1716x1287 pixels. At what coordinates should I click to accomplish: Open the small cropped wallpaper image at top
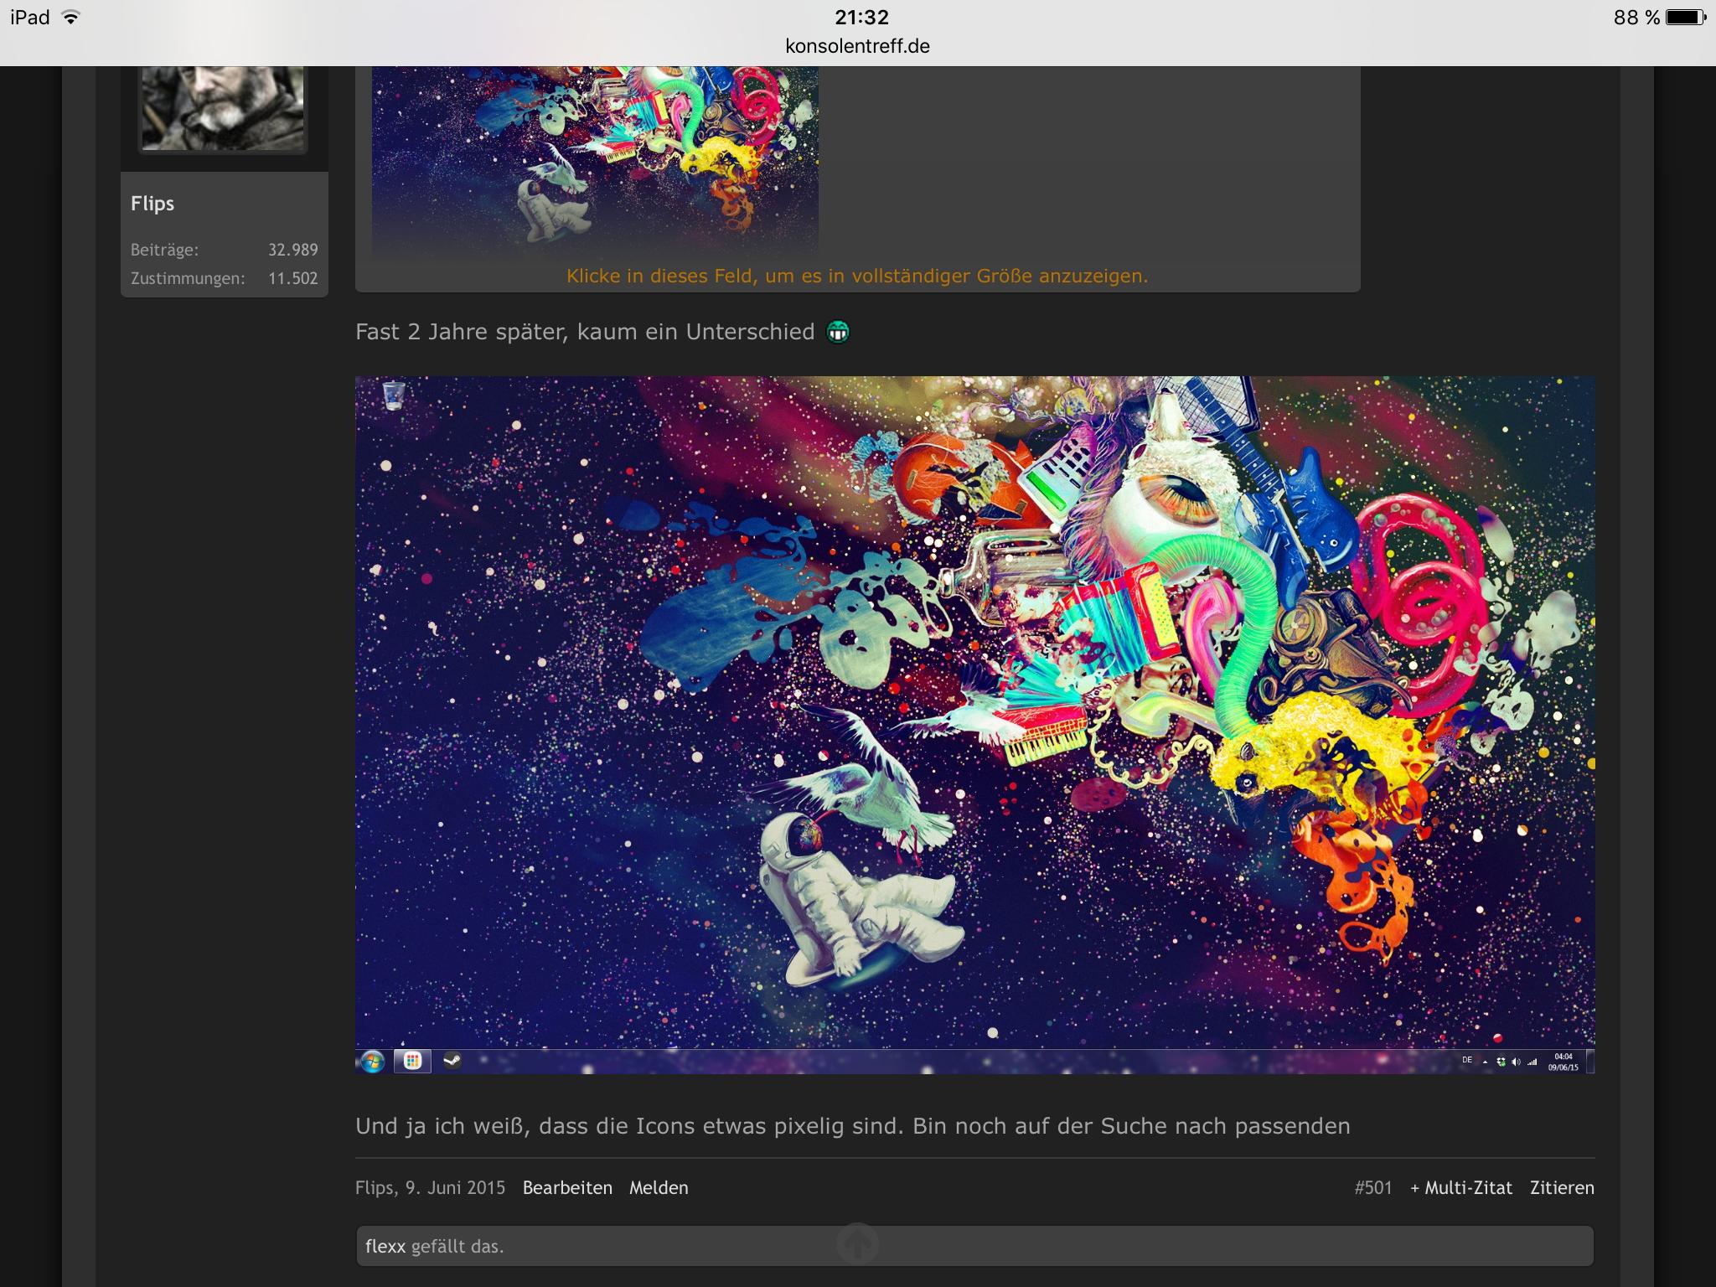point(595,161)
